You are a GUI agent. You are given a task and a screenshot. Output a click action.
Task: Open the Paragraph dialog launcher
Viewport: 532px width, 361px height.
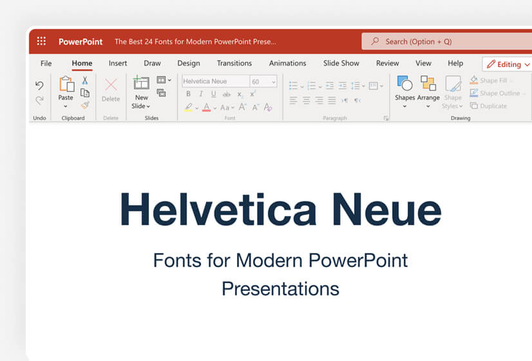386,118
